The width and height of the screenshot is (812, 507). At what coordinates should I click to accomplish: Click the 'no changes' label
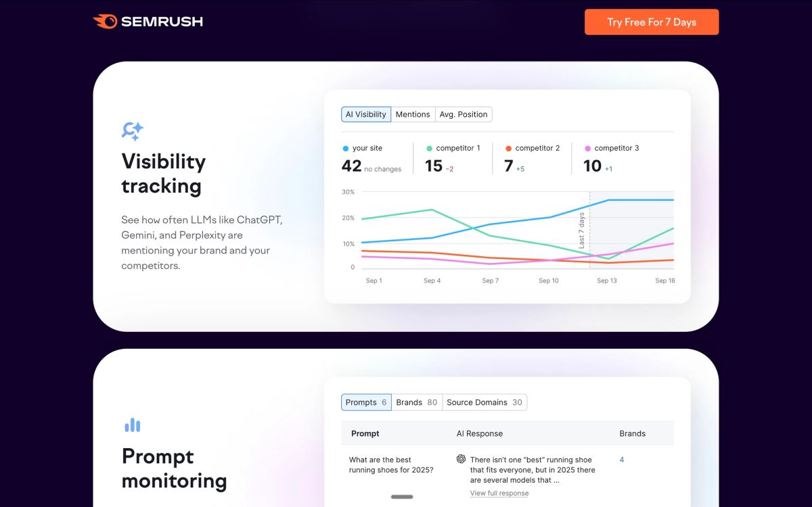[382, 169]
